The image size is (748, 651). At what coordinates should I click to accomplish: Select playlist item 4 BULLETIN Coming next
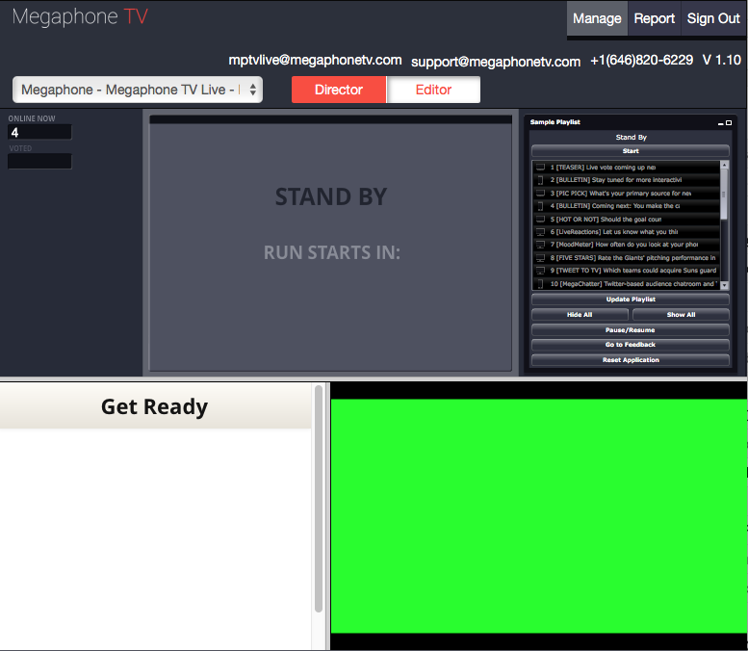(x=626, y=206)
